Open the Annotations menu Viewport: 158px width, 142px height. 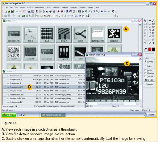tap(40, 7)
